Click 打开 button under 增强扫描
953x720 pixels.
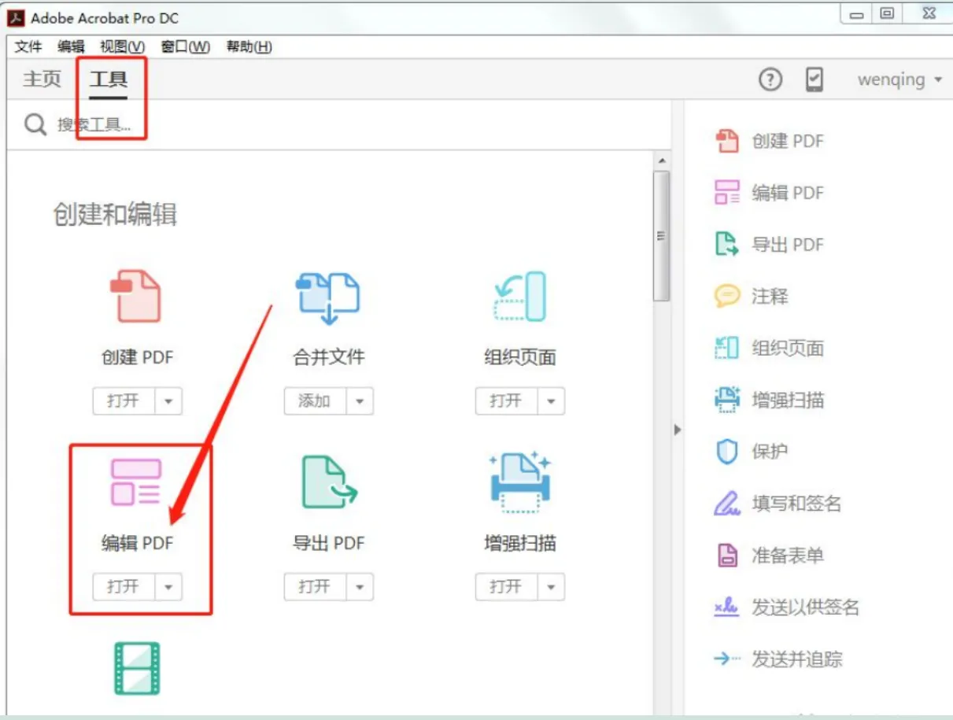pos(506,586)
